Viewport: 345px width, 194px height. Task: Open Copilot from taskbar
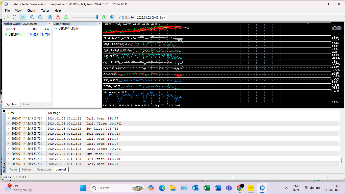[x=151, y=188]
